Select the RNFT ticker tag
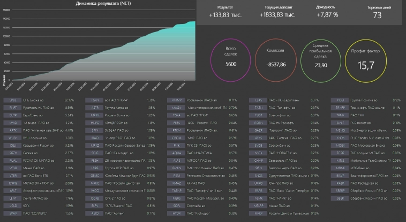The width and height of the screenshot is (406, 222). pos(13,107)
